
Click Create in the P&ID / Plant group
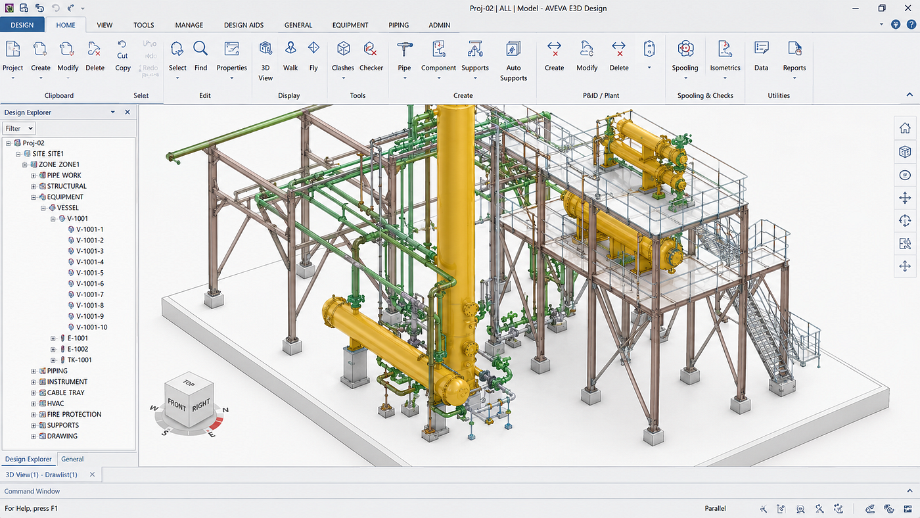pos(554,56)
